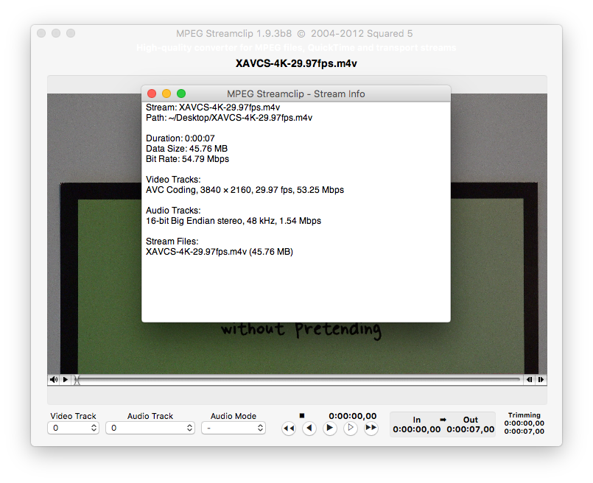Click the current time 0:00:00,00 display
The height and width of the screenshot is (483, 593).
[352, 416]
